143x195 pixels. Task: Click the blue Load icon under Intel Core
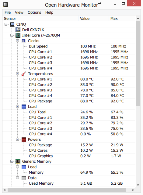coord(24,107)
